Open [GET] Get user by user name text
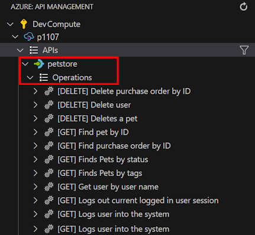The width and height of the screenshot is (255, 235). [108, 187]
